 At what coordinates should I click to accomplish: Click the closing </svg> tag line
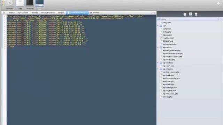[x=10, y=46]
